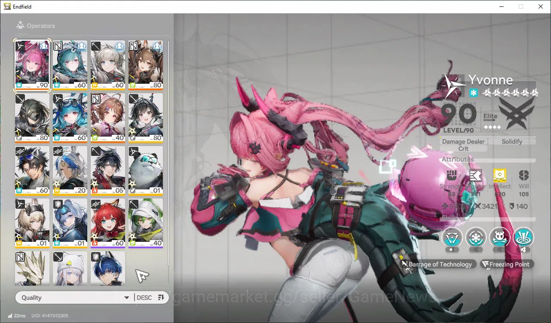Click the level pip under the ultimate skill
Viewport: 551px width, 323px height.
click(523, 250)
